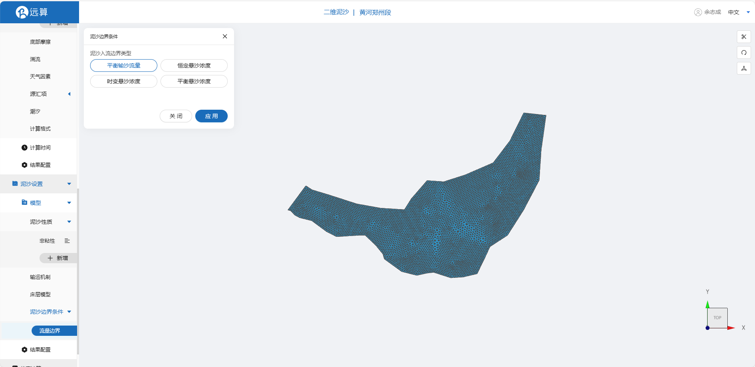Click the 余志成 username
Image resolution: width=755 pixels, height=367 pixels.
[712, 12]
